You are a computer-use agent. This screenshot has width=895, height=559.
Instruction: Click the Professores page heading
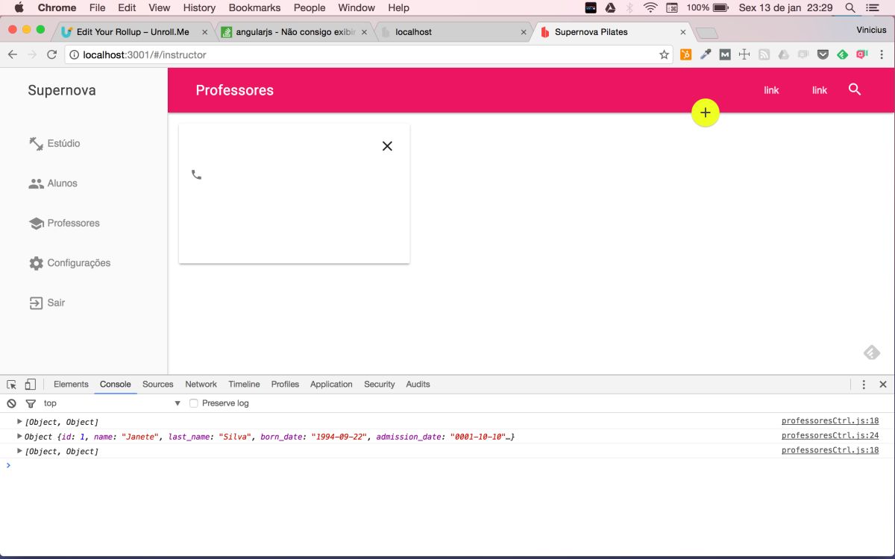[235, 90]
